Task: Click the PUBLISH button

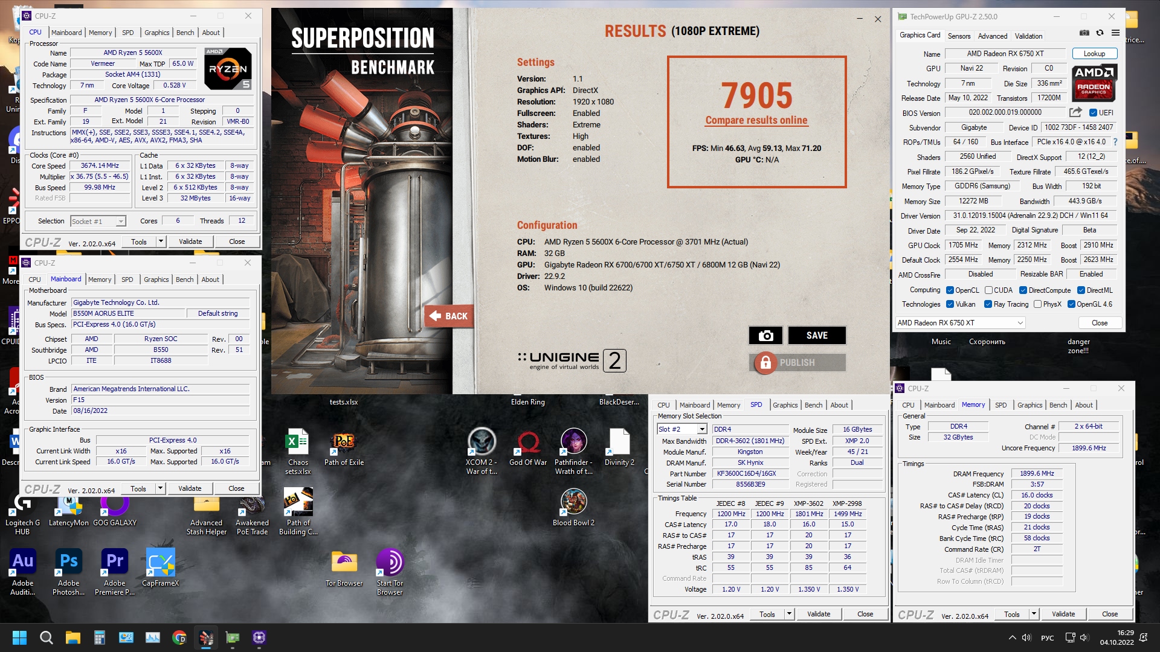Action: coord(797,363)
